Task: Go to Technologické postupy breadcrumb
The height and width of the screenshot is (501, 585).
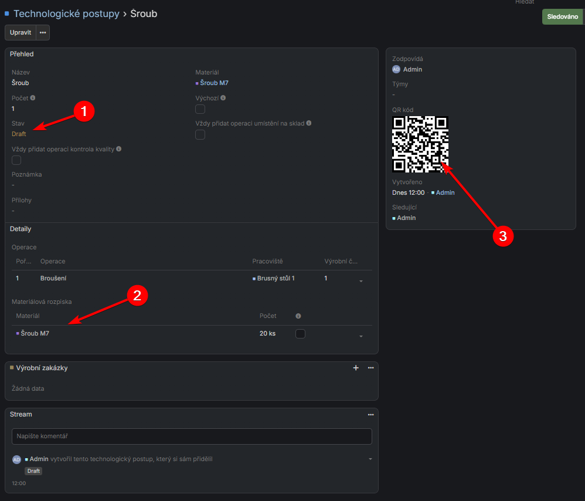Action: [66, 13]
